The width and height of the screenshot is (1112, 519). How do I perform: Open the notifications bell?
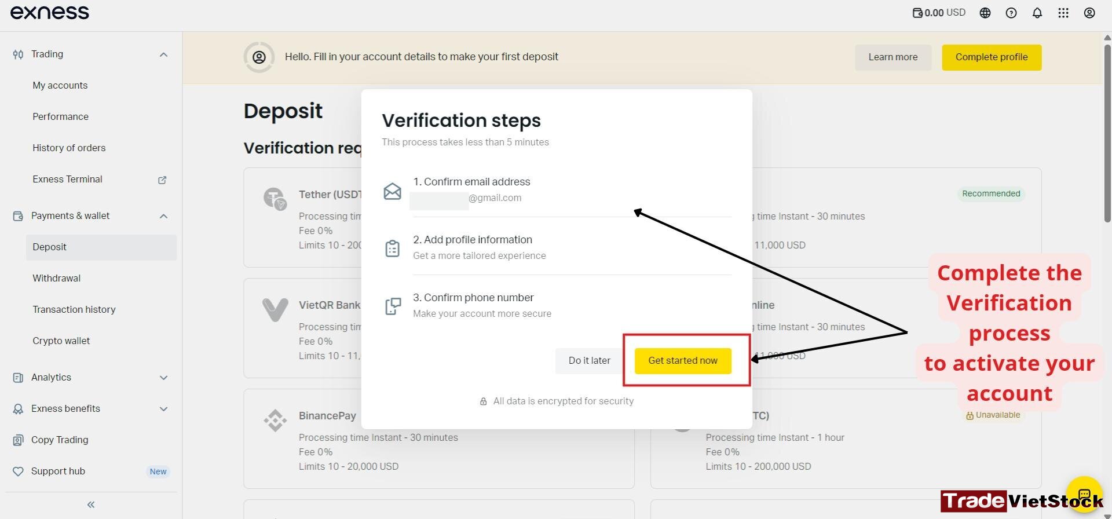(1037, 13)
